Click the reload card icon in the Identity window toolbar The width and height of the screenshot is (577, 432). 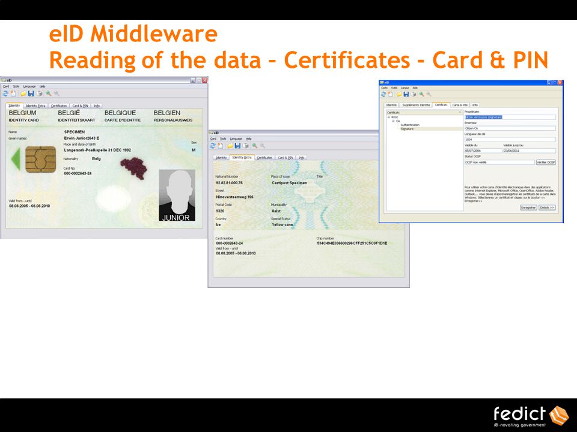(5, 94)
